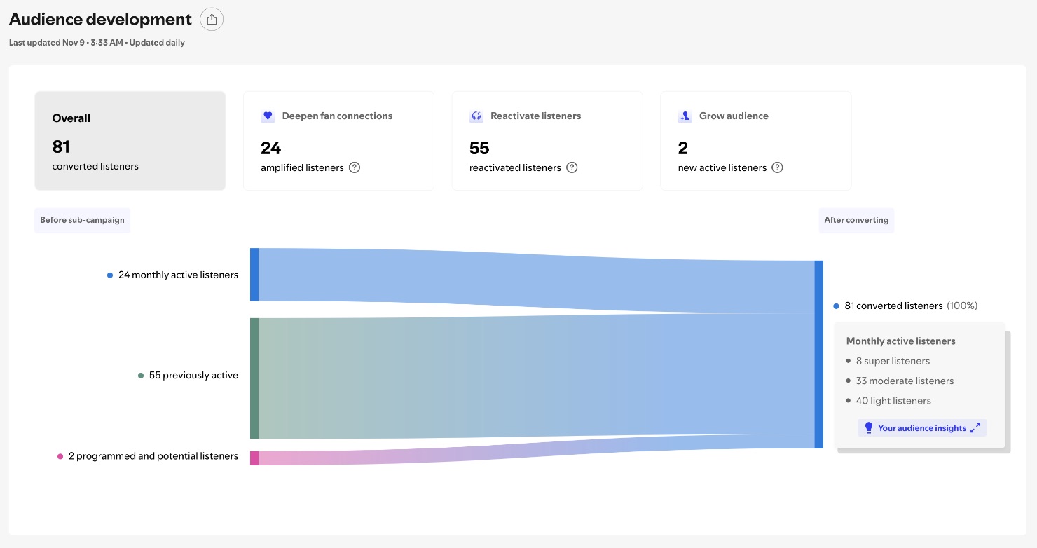Toggle the blue monthly active listeners legend dot

click(x=110, y=275)
